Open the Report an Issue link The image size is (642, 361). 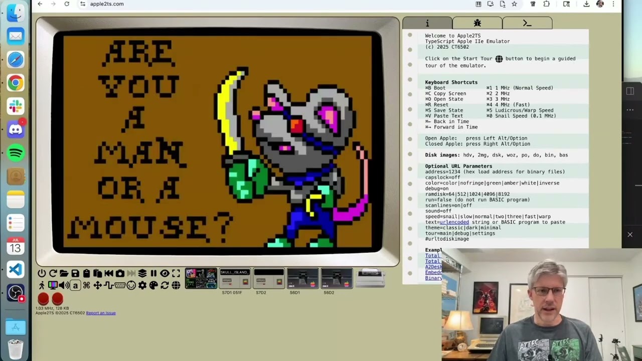pyautogui.click(x=101, y=313)
